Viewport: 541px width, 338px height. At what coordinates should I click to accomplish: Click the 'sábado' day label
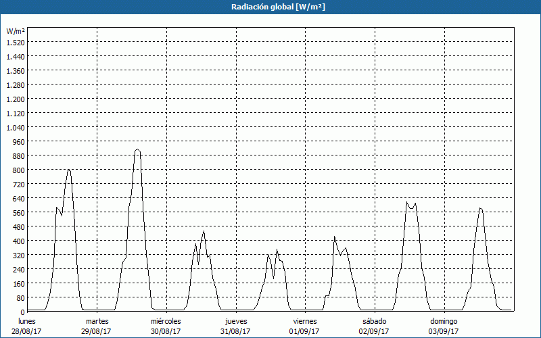[x=375, y=321]
